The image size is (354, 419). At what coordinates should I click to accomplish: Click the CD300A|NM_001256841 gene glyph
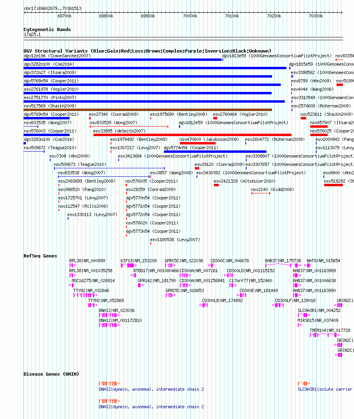coord(185,285)
